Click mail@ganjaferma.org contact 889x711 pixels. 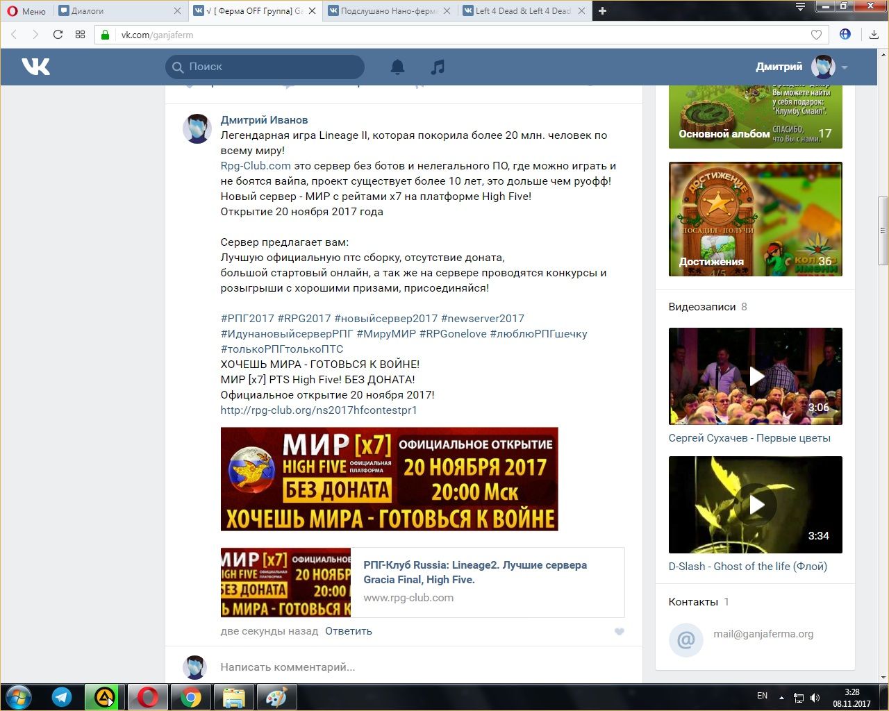coord(763,634)
